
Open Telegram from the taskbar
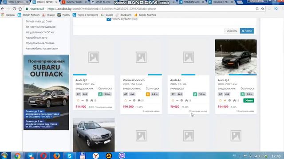pyautogui.click(x=31, y=156)
